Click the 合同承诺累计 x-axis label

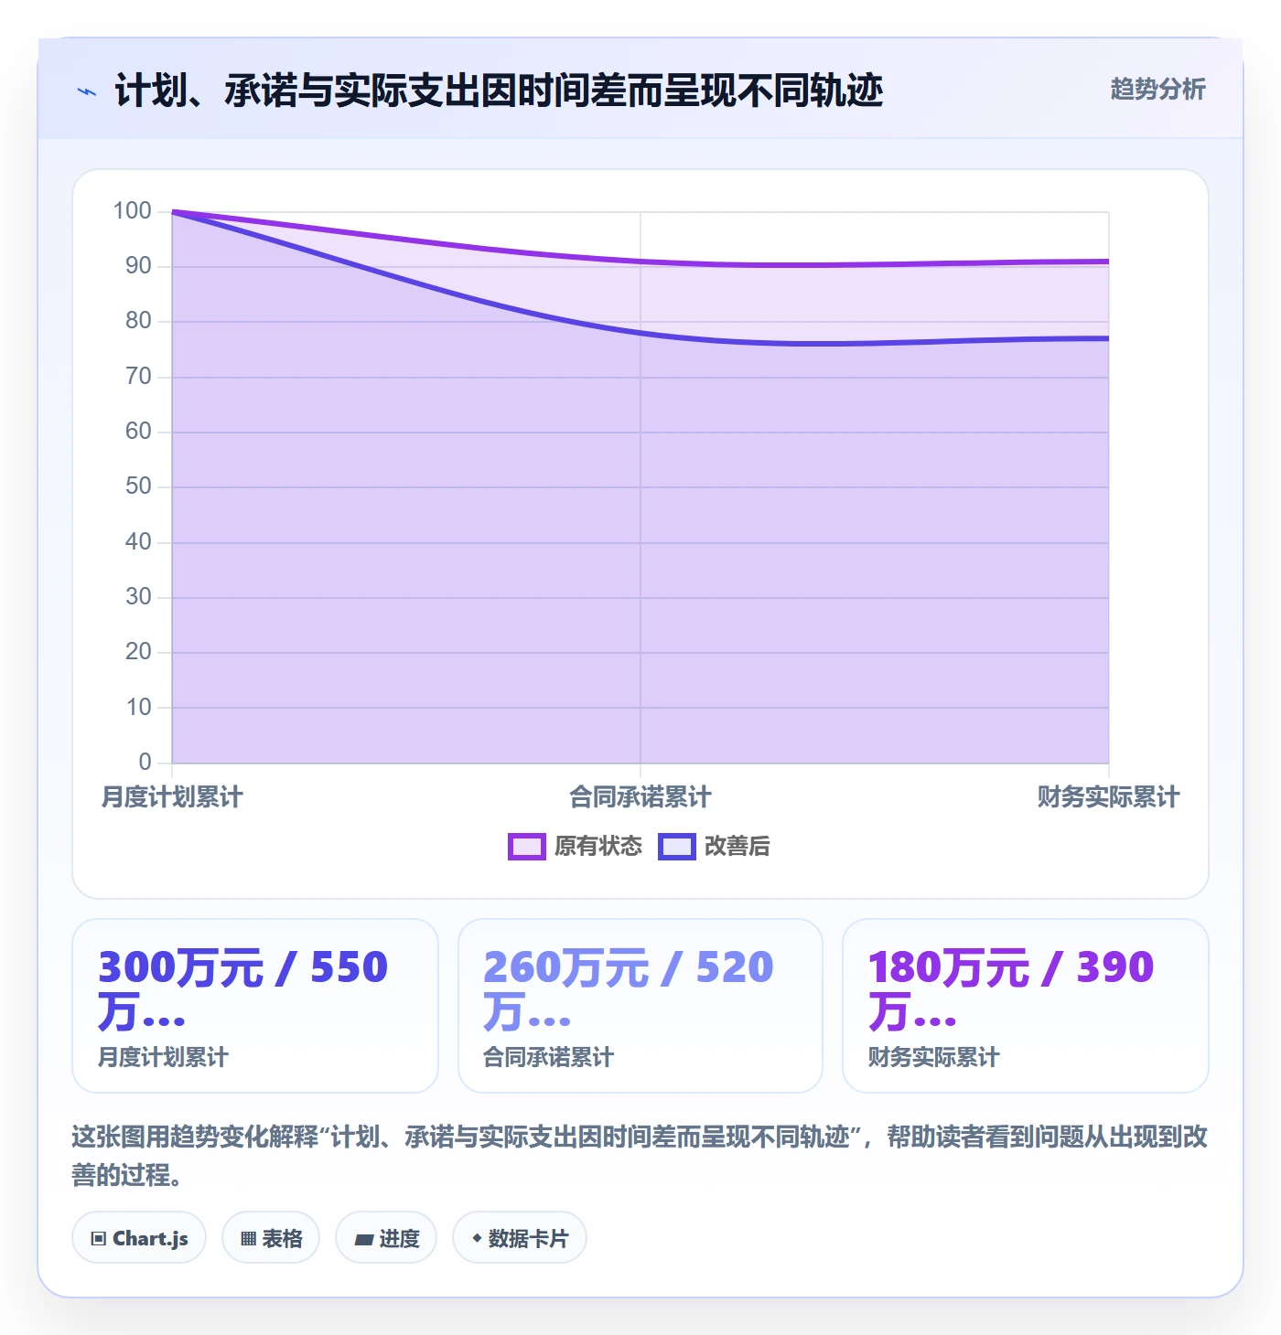640,797
